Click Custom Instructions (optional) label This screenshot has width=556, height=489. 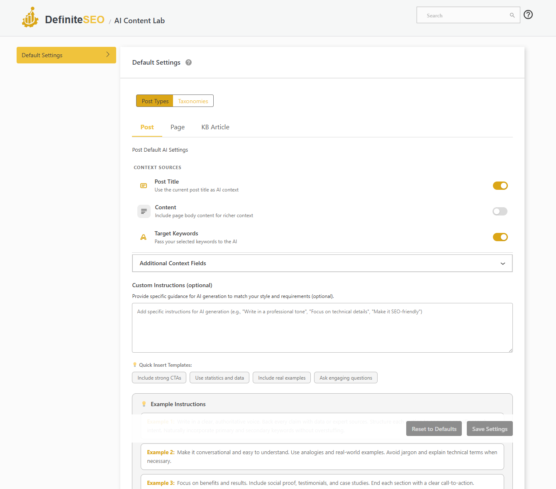[x=172, y=285]
